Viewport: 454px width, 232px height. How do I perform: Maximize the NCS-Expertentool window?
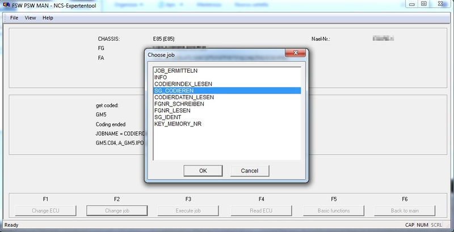click(x=424, y=5)
